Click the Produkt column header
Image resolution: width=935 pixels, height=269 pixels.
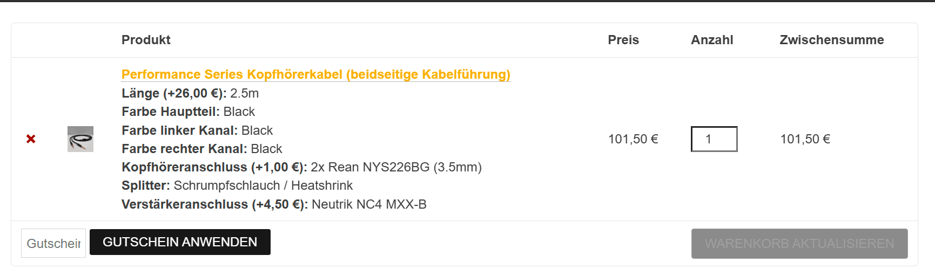click(x=146, y=40)
